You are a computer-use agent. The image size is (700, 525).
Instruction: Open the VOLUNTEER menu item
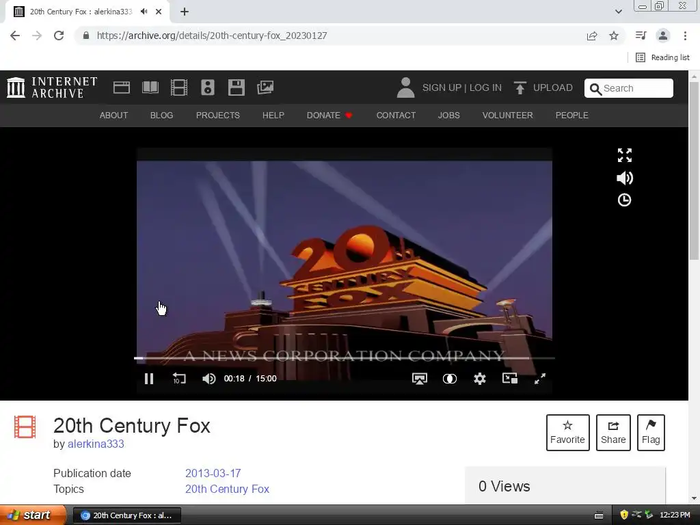tap(508, 115)
